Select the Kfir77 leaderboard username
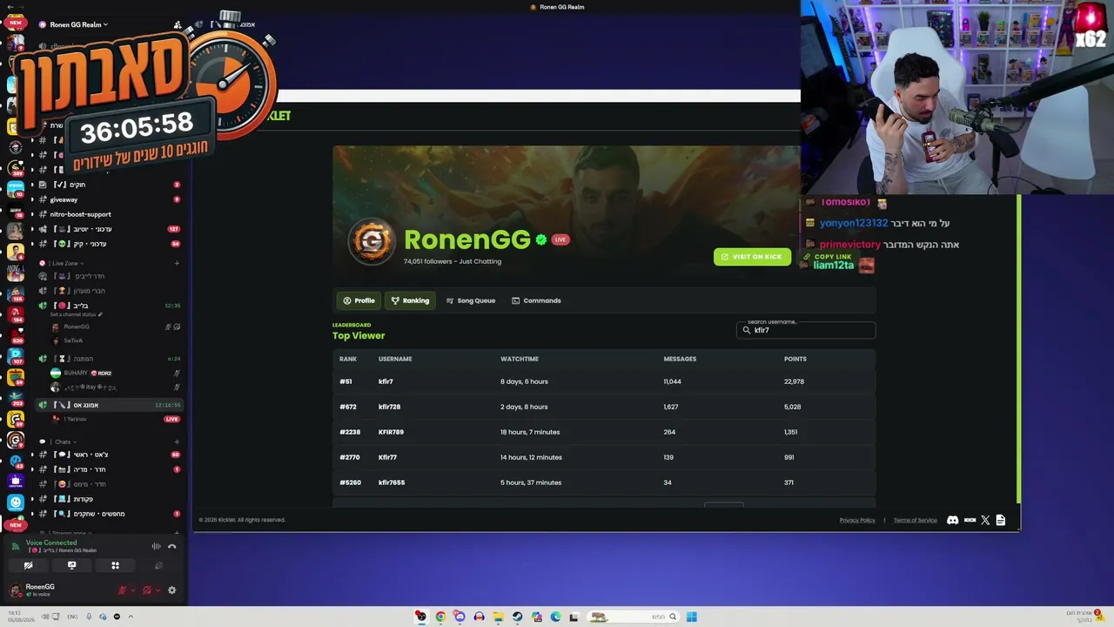The height and width of the screenshot is (627, 1114). [x=387, y=457]
